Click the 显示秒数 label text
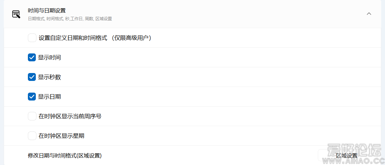This screenshot has width=385, height=165. point(49,77)
